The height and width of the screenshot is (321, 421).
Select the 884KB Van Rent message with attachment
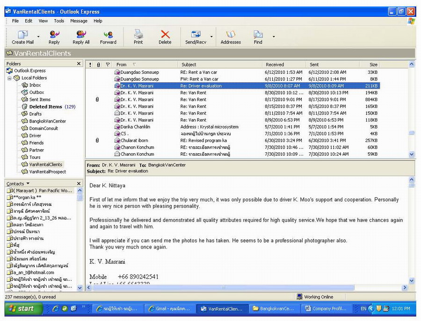(x=232, y=100)
